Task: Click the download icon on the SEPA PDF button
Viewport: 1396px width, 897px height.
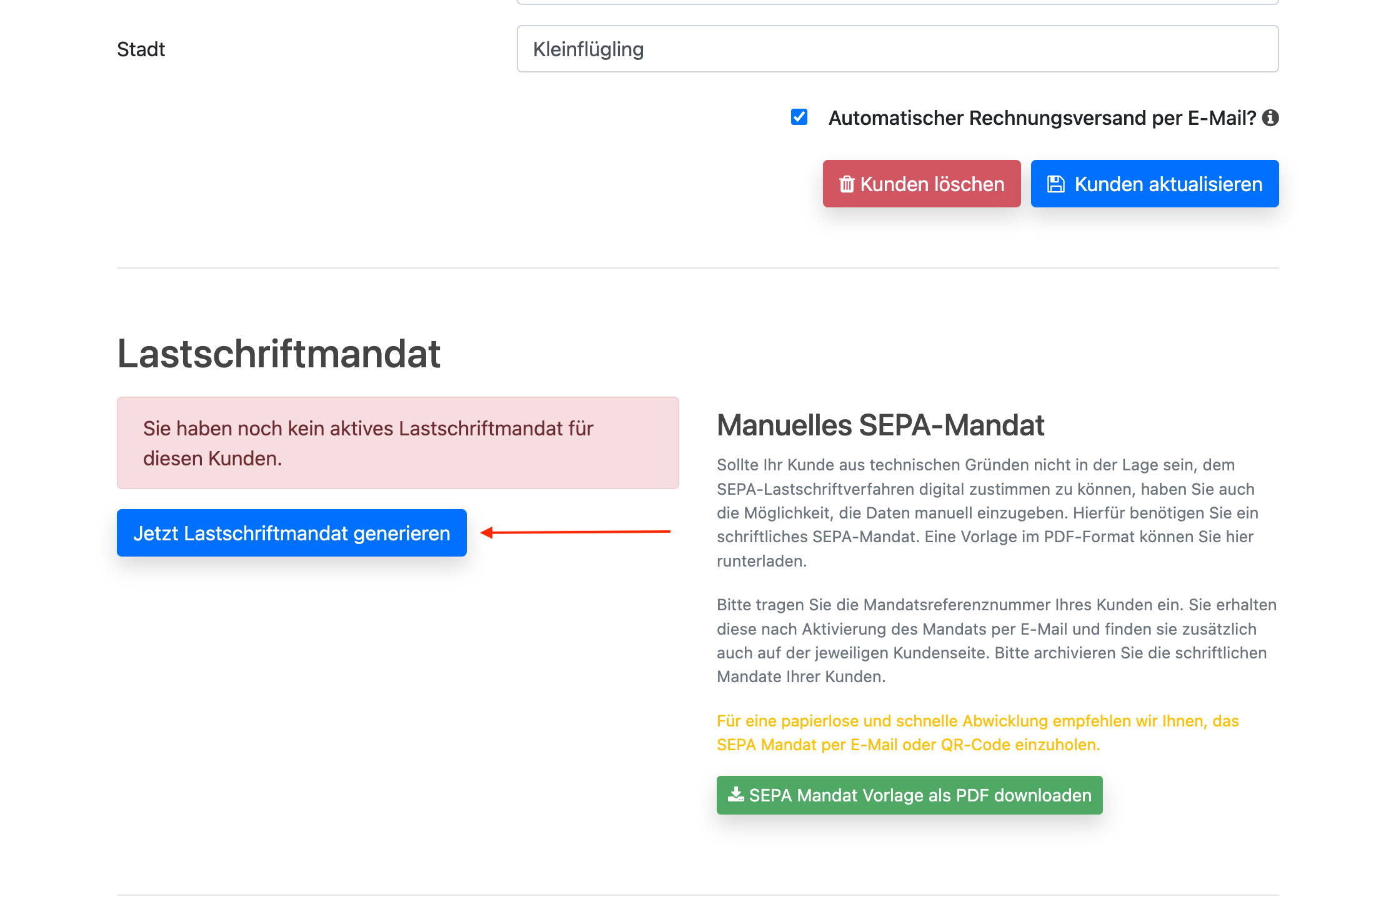Action: (x=737, y=795)
